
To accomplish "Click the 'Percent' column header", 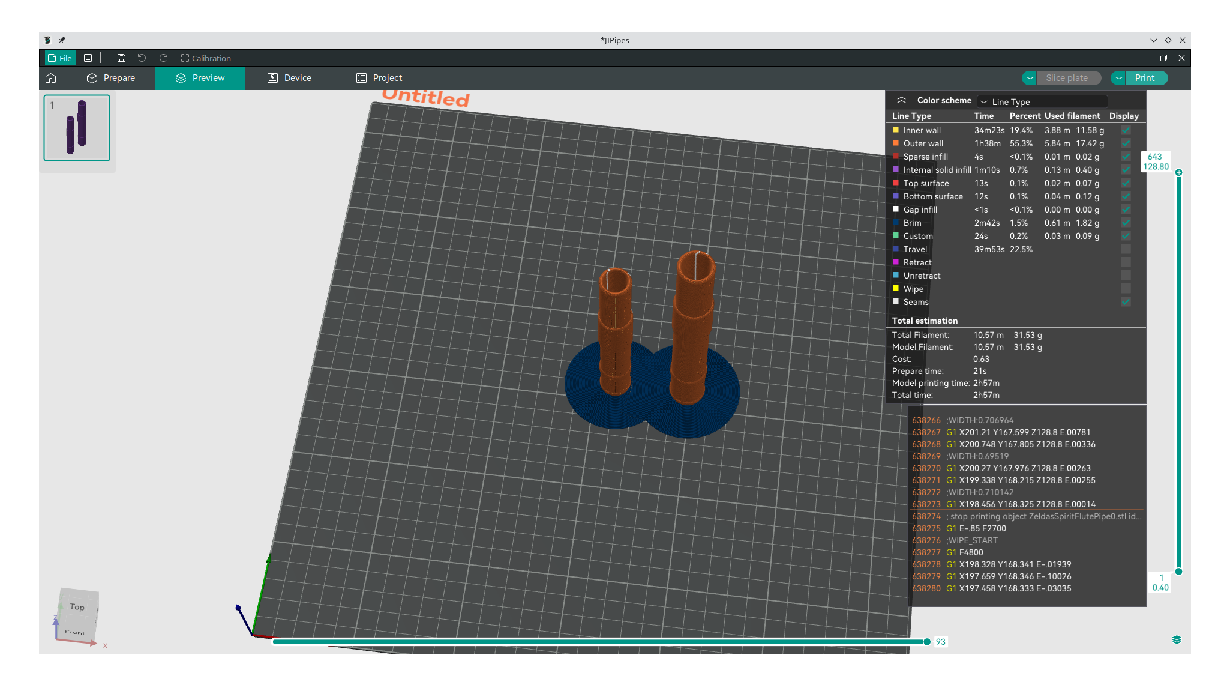I will (x=1025, y=116).
